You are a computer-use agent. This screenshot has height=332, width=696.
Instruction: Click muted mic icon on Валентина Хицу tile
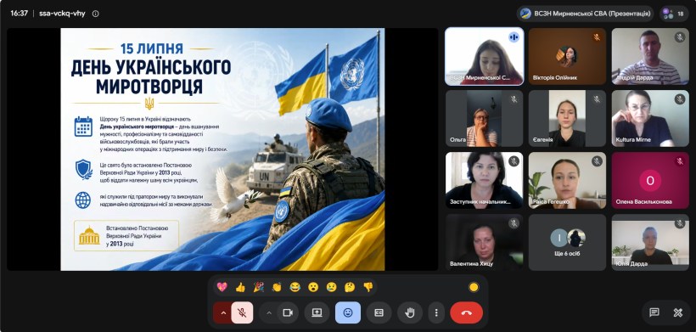pyautogui.click(x=514, y=223)
